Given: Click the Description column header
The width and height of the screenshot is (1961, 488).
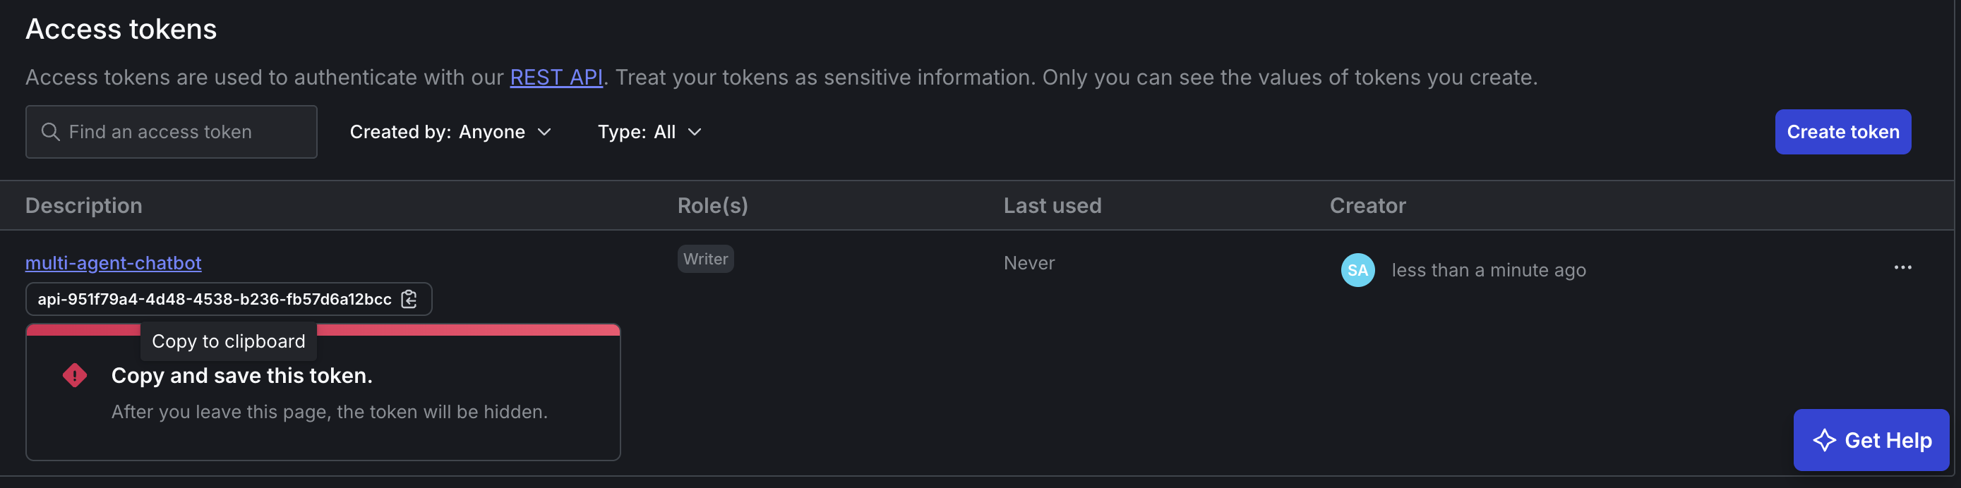Looking at the screenshot, I should point(84,205).
